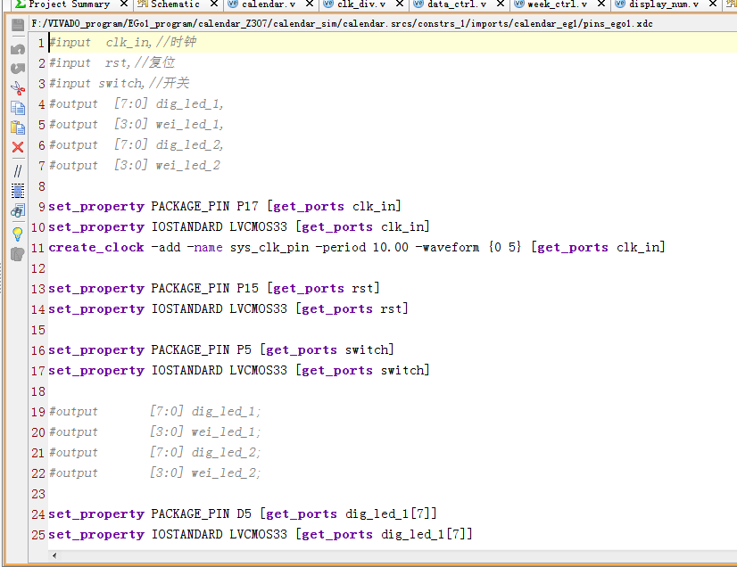The height and width of the screenshot is (567, 737).
Task: Click the column selection mode icon
Action: tap(17, 190)
